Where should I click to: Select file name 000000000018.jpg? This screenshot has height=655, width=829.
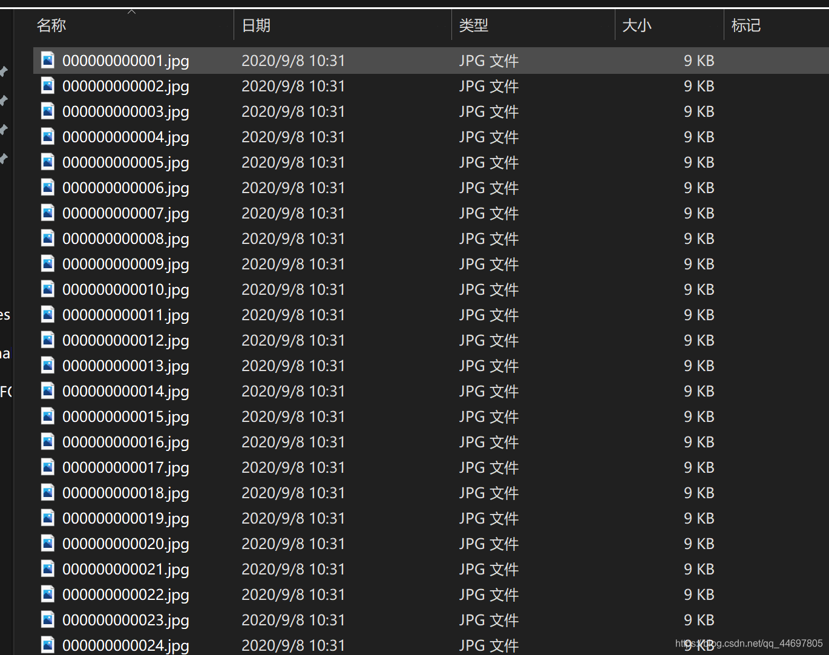pos(126,493)
